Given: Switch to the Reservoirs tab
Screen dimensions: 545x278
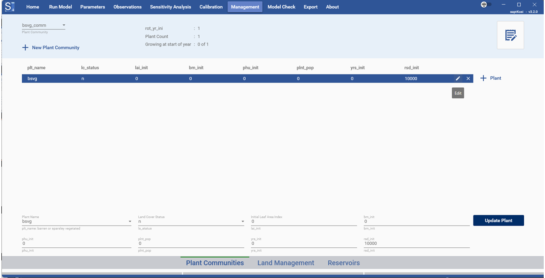Looking at the screenshot, I should click(x=343, y=263).
